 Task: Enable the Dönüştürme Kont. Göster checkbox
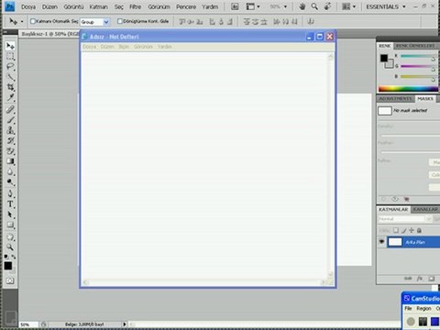point(120,21)
